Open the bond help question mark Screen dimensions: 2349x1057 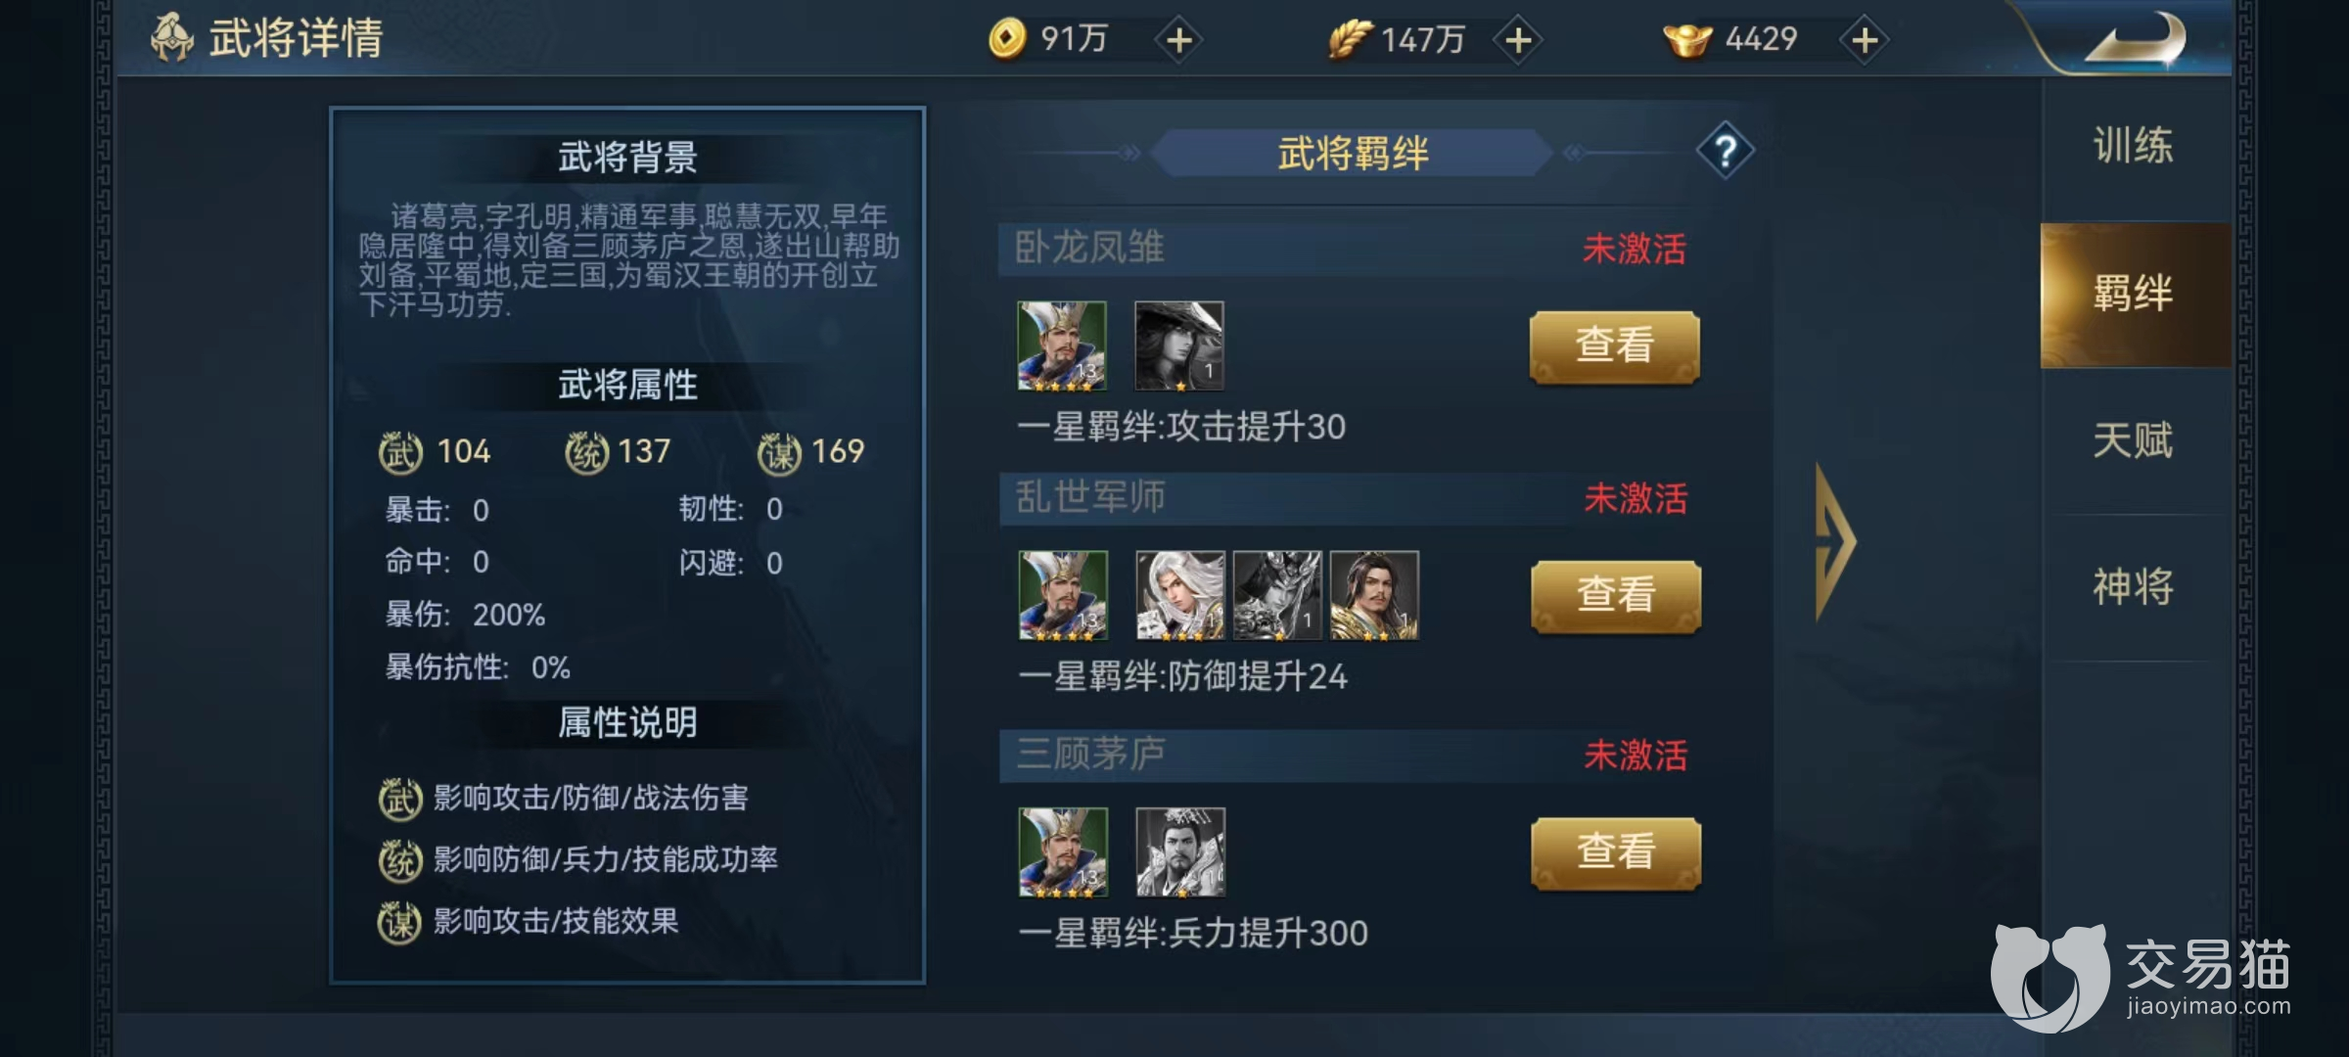pyautogui.click(x=1725, y=152)
